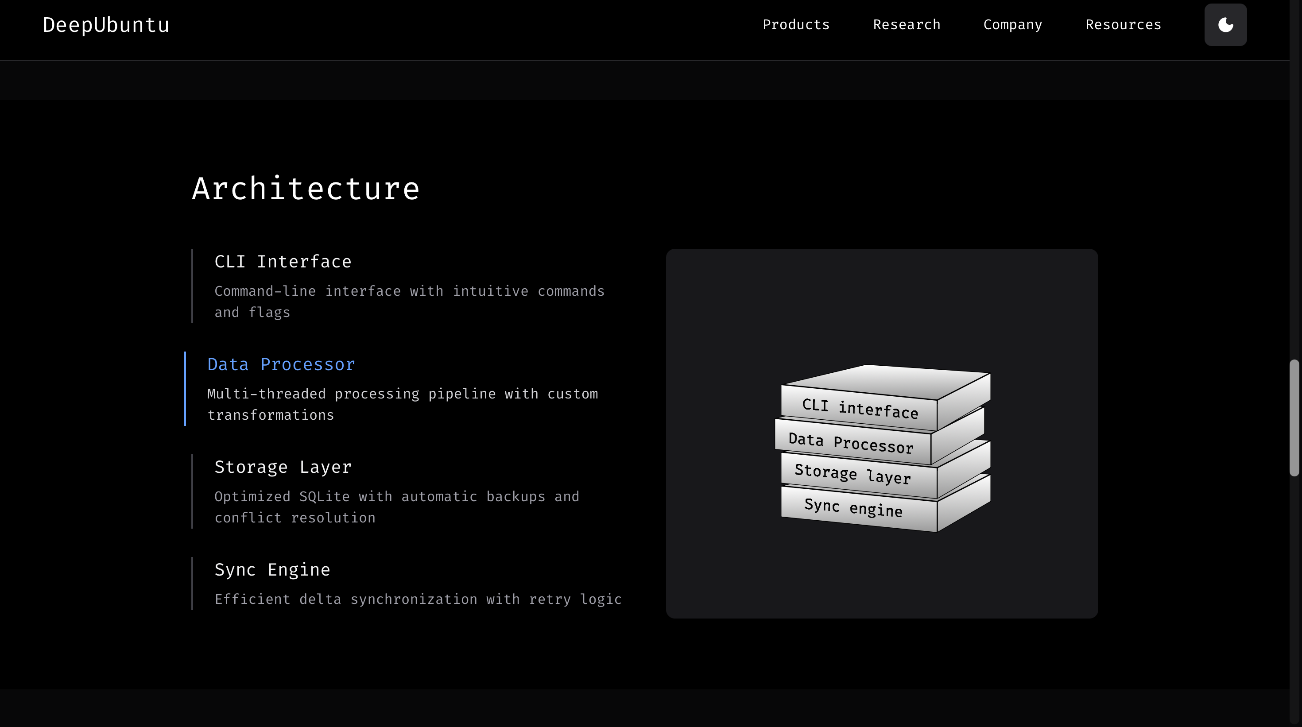Screen dimensions: 1302x727
Task: Open the Research menu
Action: 906,24
